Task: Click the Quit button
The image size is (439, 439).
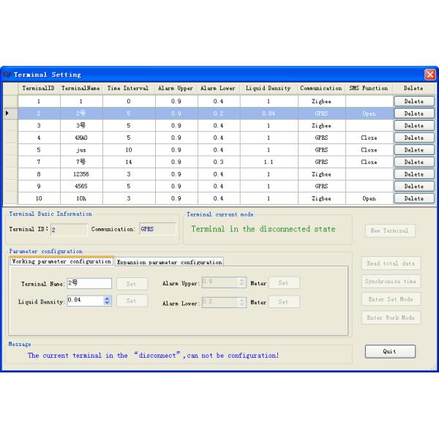Action: pyautogui.click(x=390, y=351)
